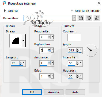Increase Hauteur with up spinner arrow

[x=78, y=75]
